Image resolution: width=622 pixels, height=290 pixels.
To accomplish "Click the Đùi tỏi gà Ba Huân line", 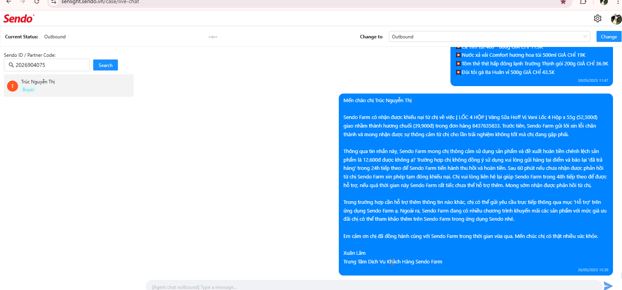I will (505, 72).
